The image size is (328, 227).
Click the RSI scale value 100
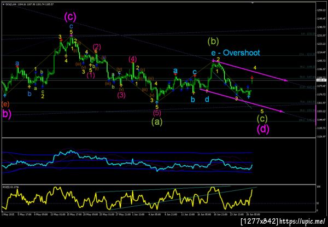(318, 186)
